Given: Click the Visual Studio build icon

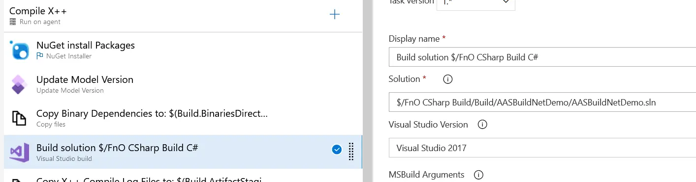Looking at the screenshot, I should [x=19, y=153].
